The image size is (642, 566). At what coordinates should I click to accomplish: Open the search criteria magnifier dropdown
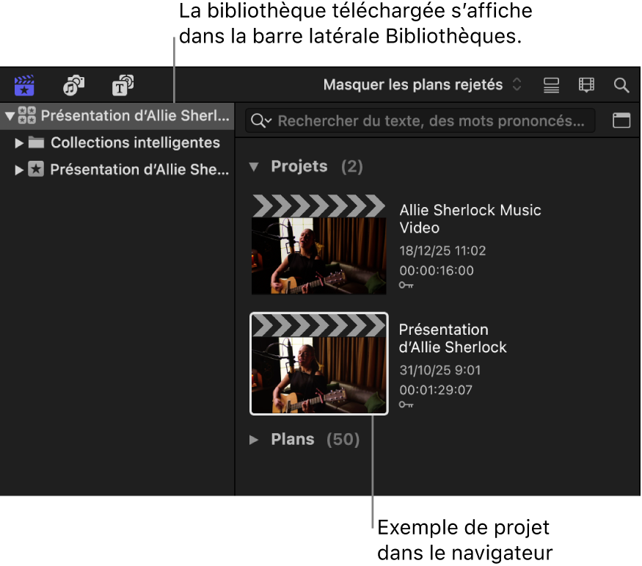coord(260,121)
